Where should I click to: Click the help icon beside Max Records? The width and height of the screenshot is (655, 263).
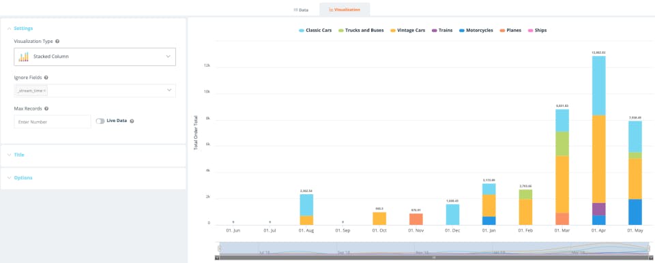coord(46,108)
